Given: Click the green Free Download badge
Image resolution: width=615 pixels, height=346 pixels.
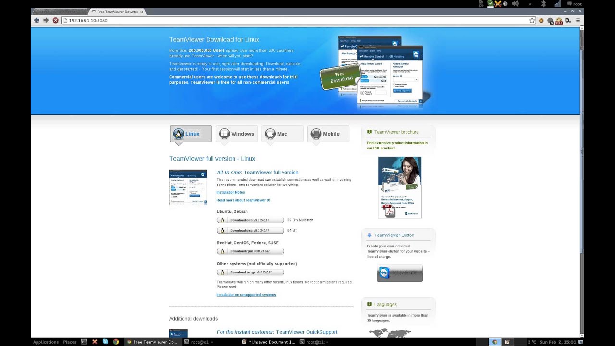Looking at the screenshot, I should [340, 77].
